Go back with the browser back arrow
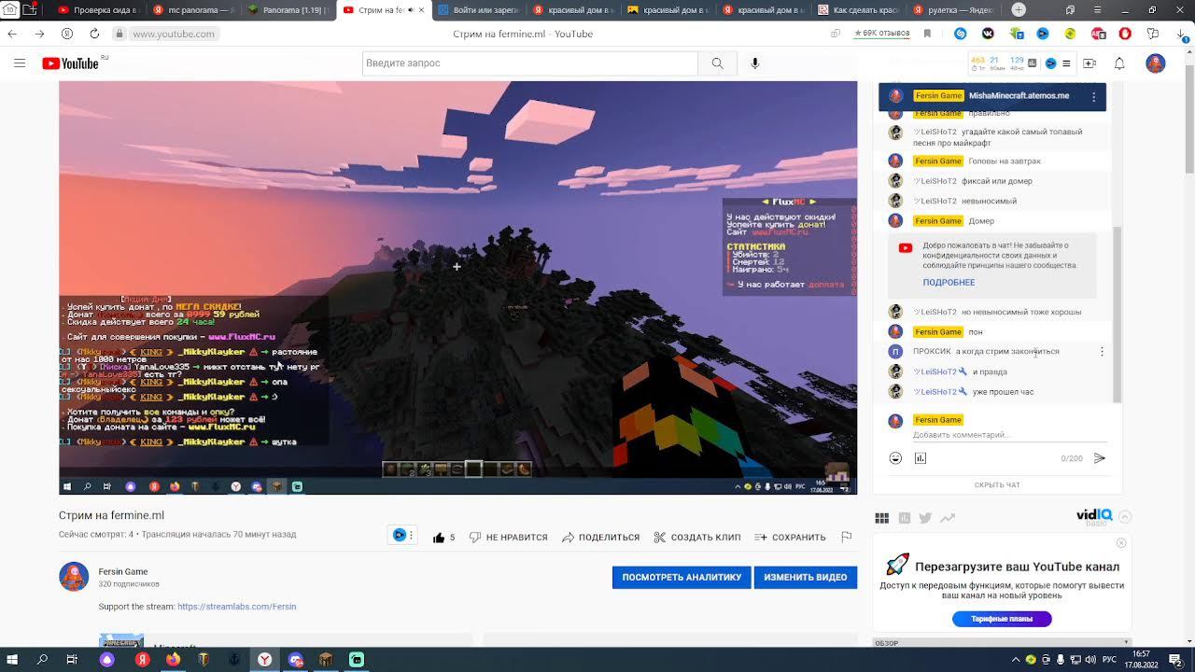 (12, 34)
